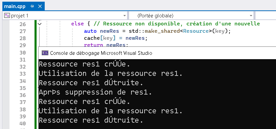Click the projet 1 project icon

pyautogui.click(x=7, y=16)
